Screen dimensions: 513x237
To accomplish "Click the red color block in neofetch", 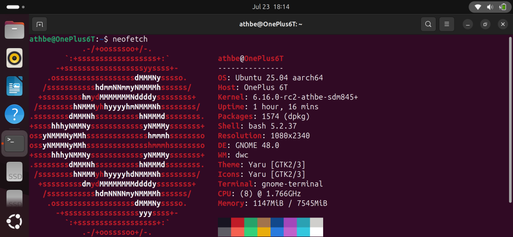I will 237,222.
